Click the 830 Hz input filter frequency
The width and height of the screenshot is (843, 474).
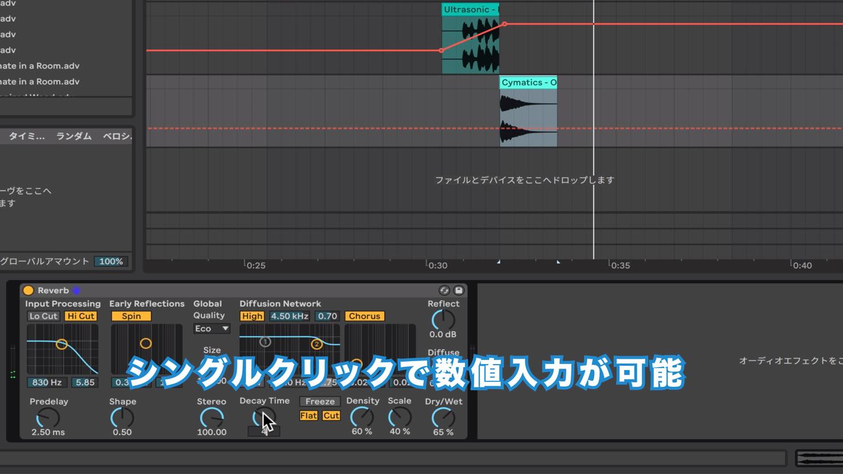47,383
